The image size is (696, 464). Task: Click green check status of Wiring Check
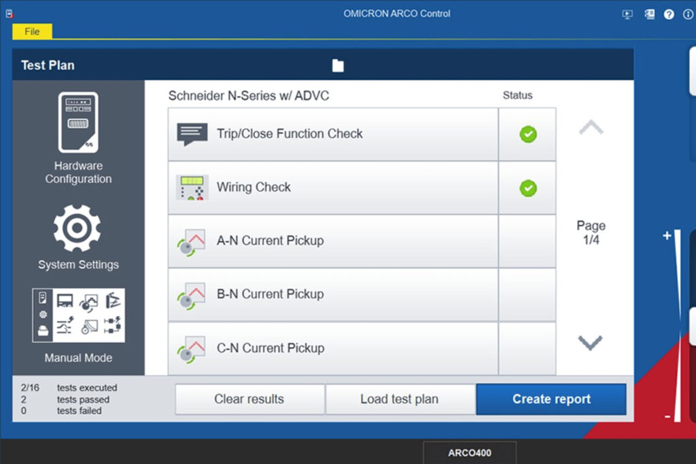(528, 188)
